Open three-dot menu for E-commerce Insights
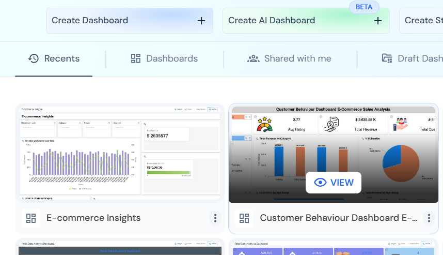 [x=215, y=218]
